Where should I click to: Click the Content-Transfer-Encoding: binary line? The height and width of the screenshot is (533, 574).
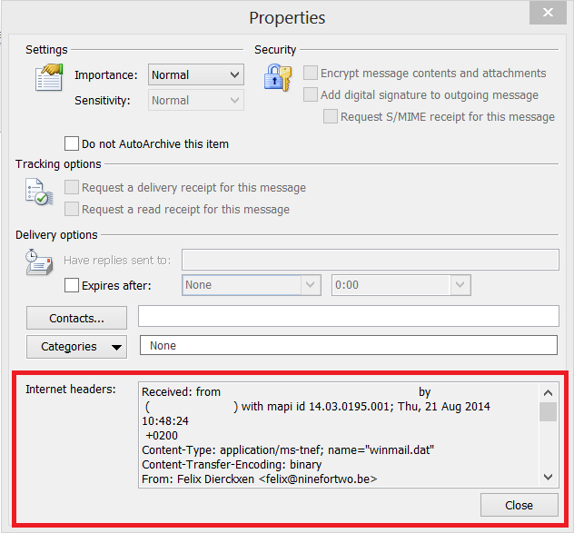[232, 465]
